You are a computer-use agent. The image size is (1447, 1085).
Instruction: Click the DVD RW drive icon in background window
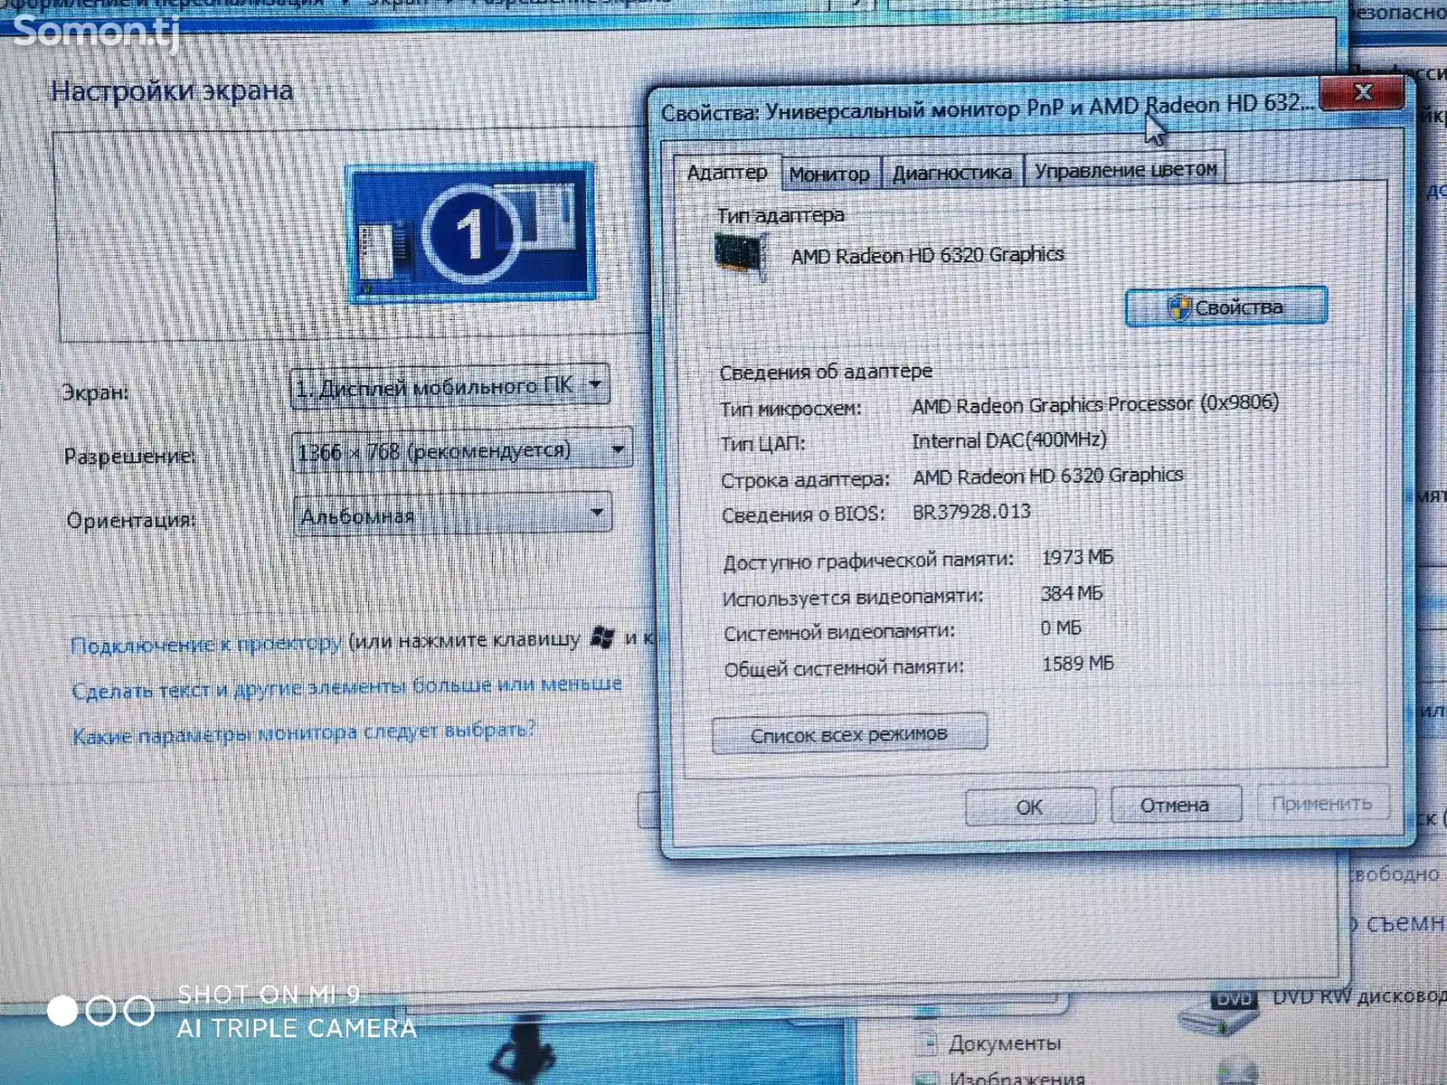1219,1011
